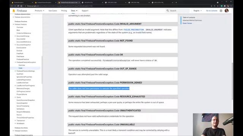Click the Go to console link

pyautogui.click(x=211, y=11)
